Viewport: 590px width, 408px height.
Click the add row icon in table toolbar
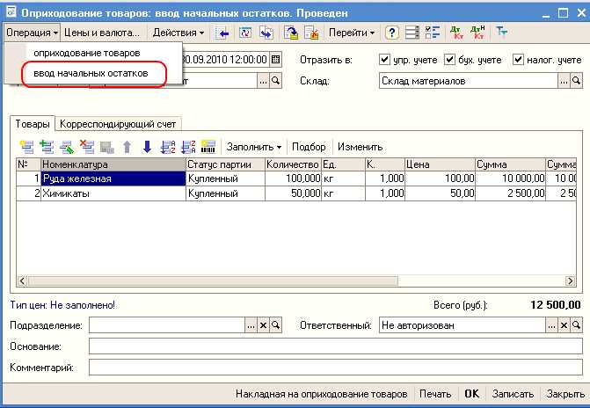point(26,147)
